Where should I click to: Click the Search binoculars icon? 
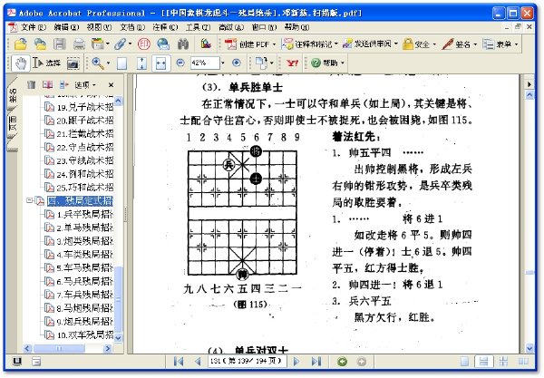tap(183, 44)
